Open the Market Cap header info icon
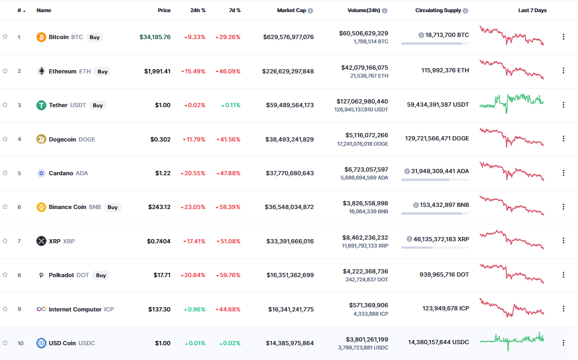Image resolution: width=578 pixels, height=360 pixels. (x=311, y=11)
